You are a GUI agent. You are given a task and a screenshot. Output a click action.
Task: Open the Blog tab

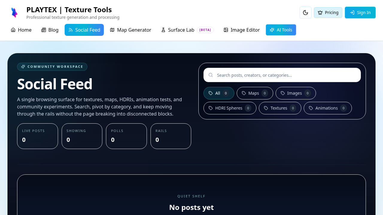(x=50, y=30)
